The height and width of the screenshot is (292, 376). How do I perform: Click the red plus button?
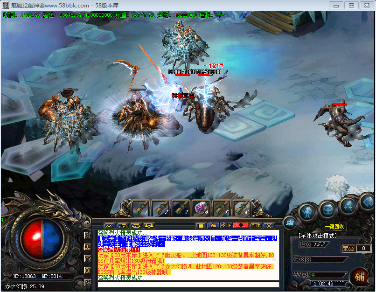click(241, 225)
